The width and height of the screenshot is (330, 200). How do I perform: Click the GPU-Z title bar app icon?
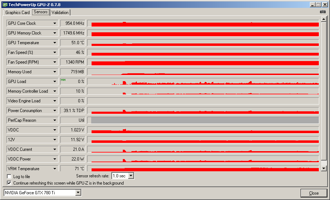(x=5, y=4)
